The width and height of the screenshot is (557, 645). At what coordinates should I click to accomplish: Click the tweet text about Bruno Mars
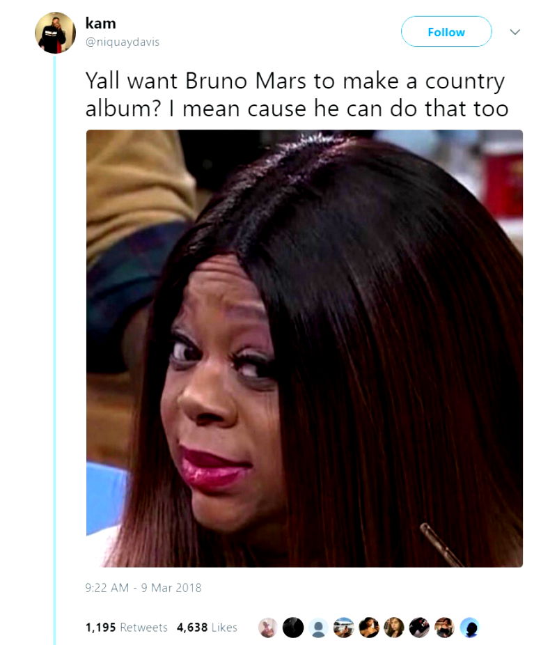(297, 95)
